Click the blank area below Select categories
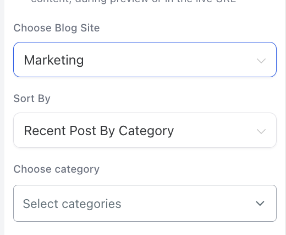 pyautogui.click(x=145, y=228)
